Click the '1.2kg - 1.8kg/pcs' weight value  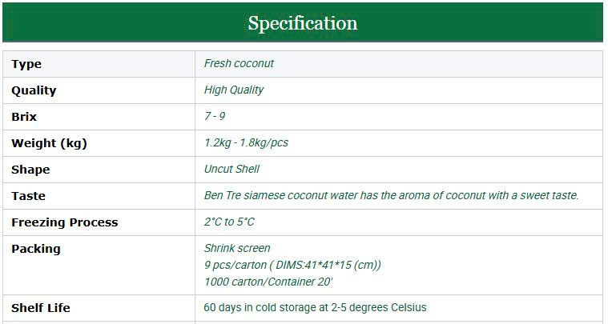coord(246,142)
